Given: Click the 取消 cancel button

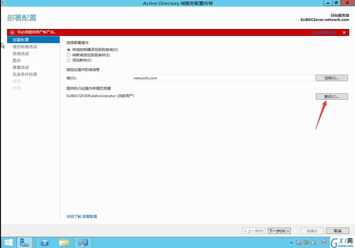Looking at the screenshot, I should [338, 231].
